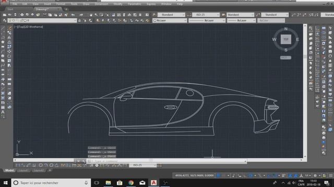Image resolution: width=334 pixels, height=187 pixels.
Task: Open the WCS dropdown under ViewCube
Action: (285, 58)
